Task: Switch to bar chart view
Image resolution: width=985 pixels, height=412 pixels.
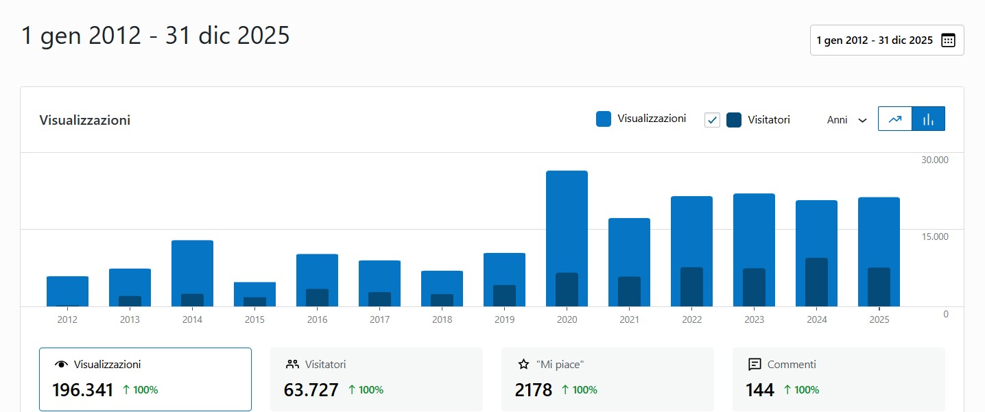Action: tap(928, 119)
